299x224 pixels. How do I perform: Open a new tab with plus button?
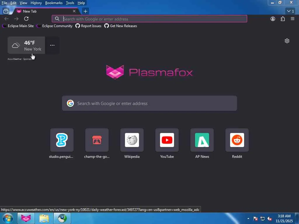[85, 11]
